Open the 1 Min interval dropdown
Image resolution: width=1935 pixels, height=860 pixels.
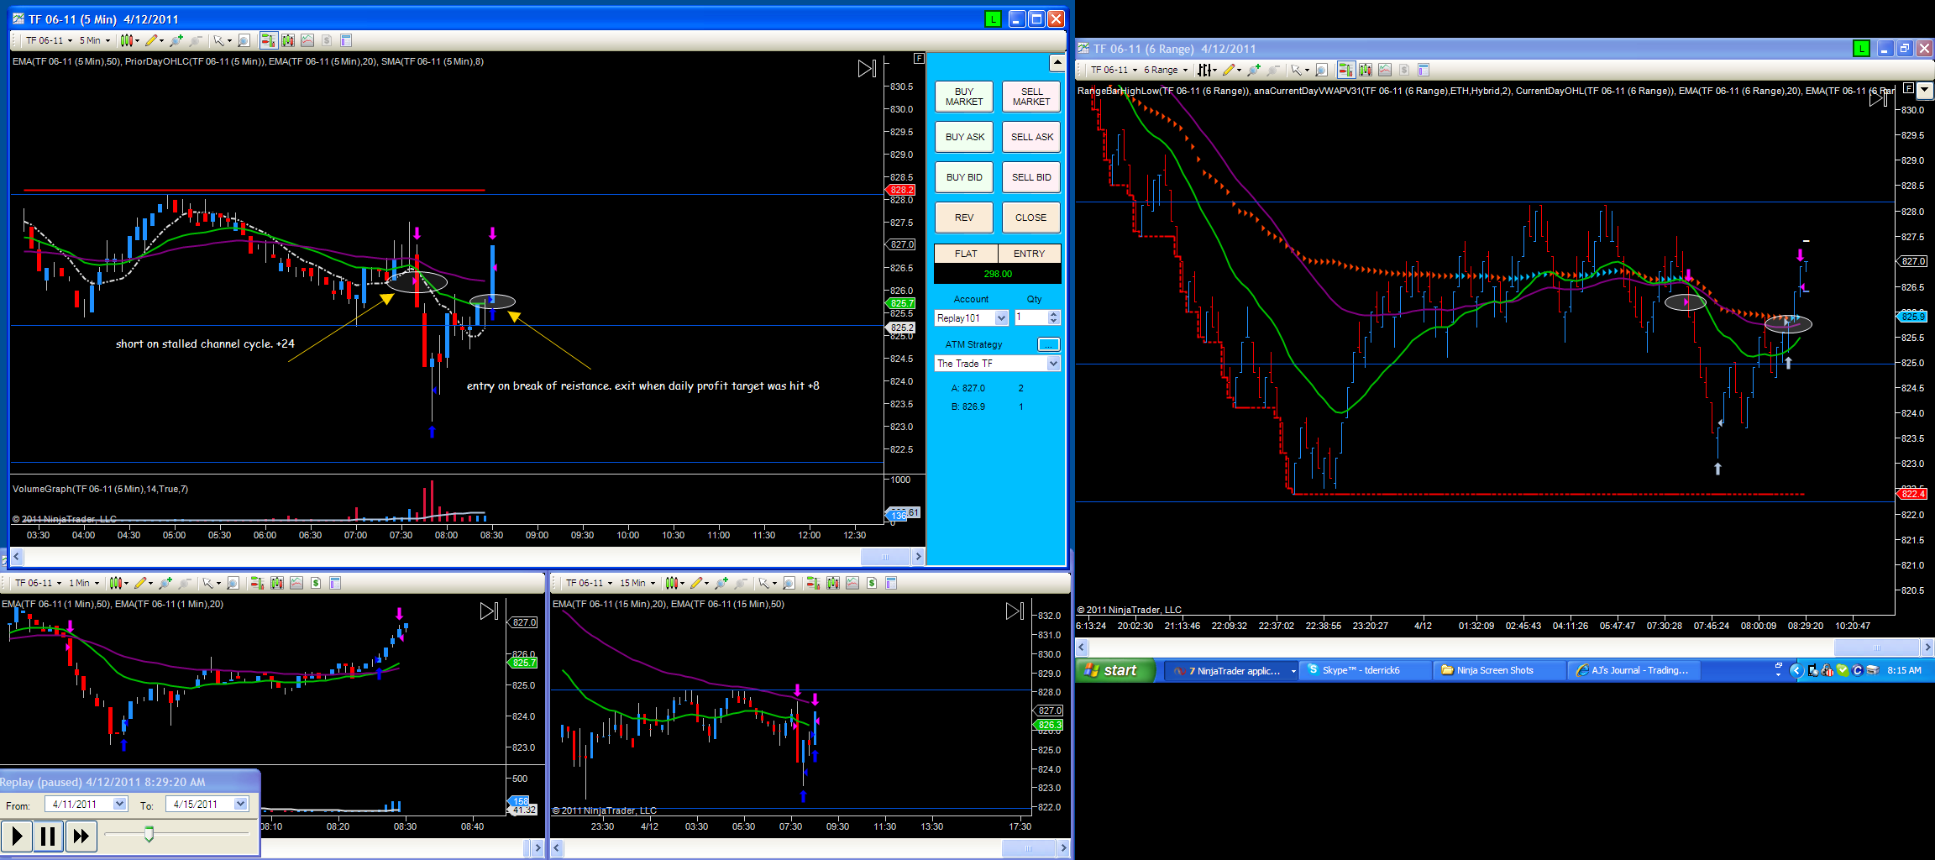pyautogui.click(x=84, y=583)
